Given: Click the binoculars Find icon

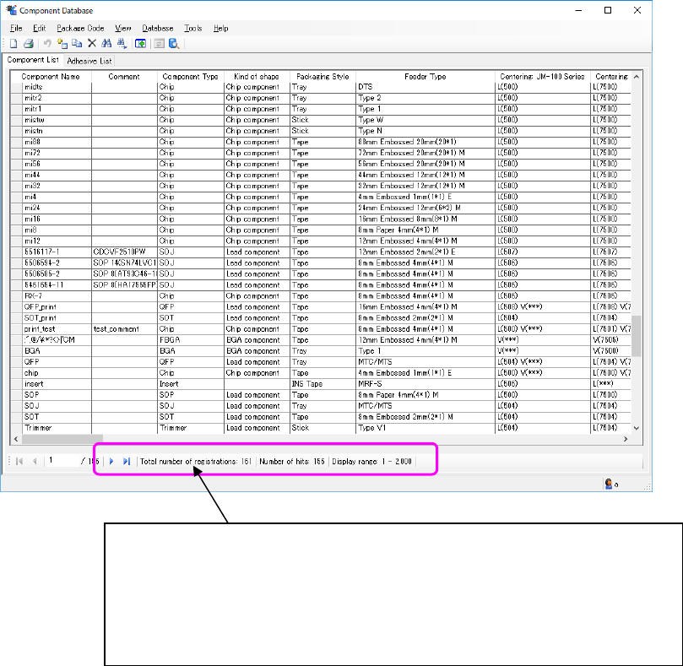Looking at the screenshot, I should tap(106, 43).
